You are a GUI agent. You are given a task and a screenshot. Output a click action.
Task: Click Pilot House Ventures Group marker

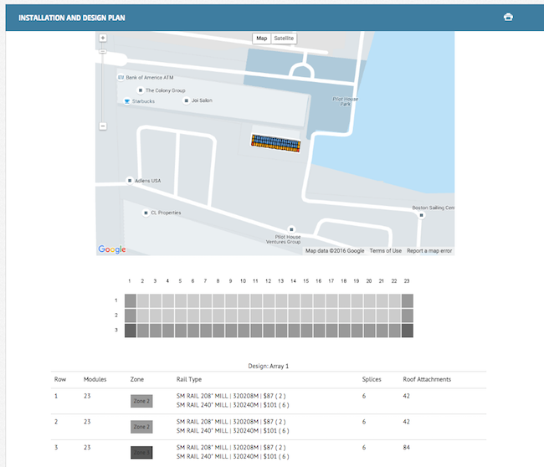click(291, 229)
